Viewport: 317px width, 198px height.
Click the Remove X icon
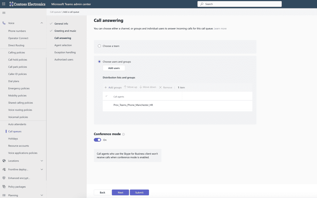pyautogui.click(x=160, y=87)
